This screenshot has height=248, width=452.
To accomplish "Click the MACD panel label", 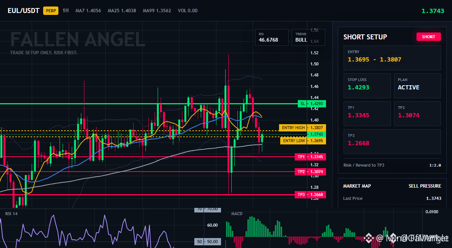I will (237, 214).
